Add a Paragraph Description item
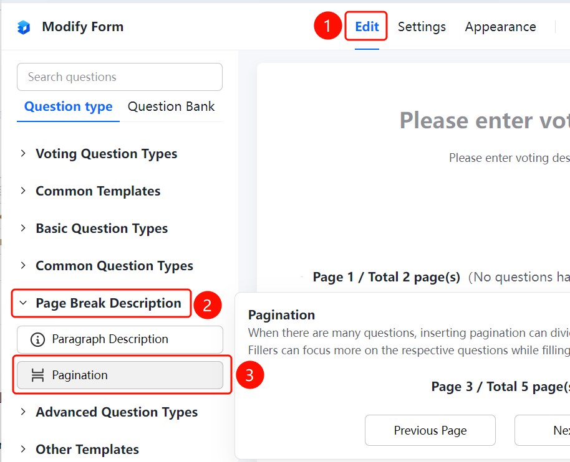This screenshot has height=462, width=570. [x=120, y=340]
